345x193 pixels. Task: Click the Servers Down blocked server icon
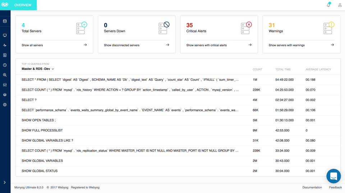pos(164,28)
